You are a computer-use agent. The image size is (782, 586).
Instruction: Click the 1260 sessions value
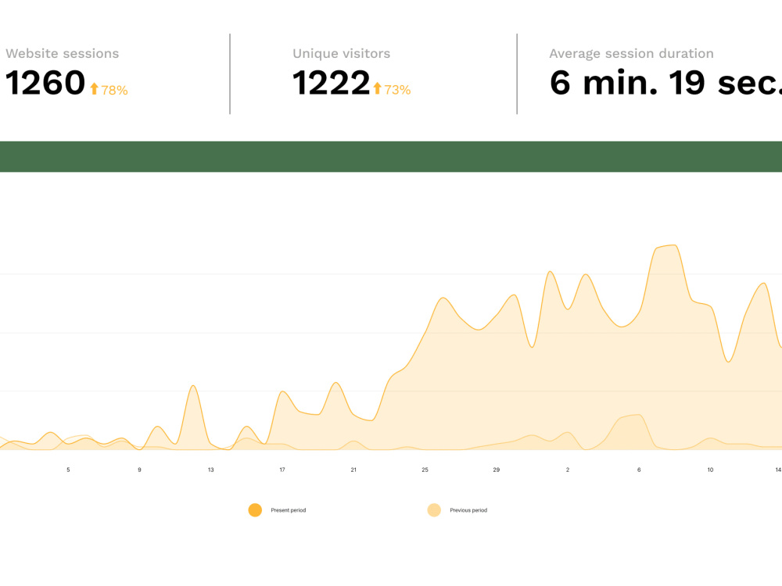click(x=45, y=83)
